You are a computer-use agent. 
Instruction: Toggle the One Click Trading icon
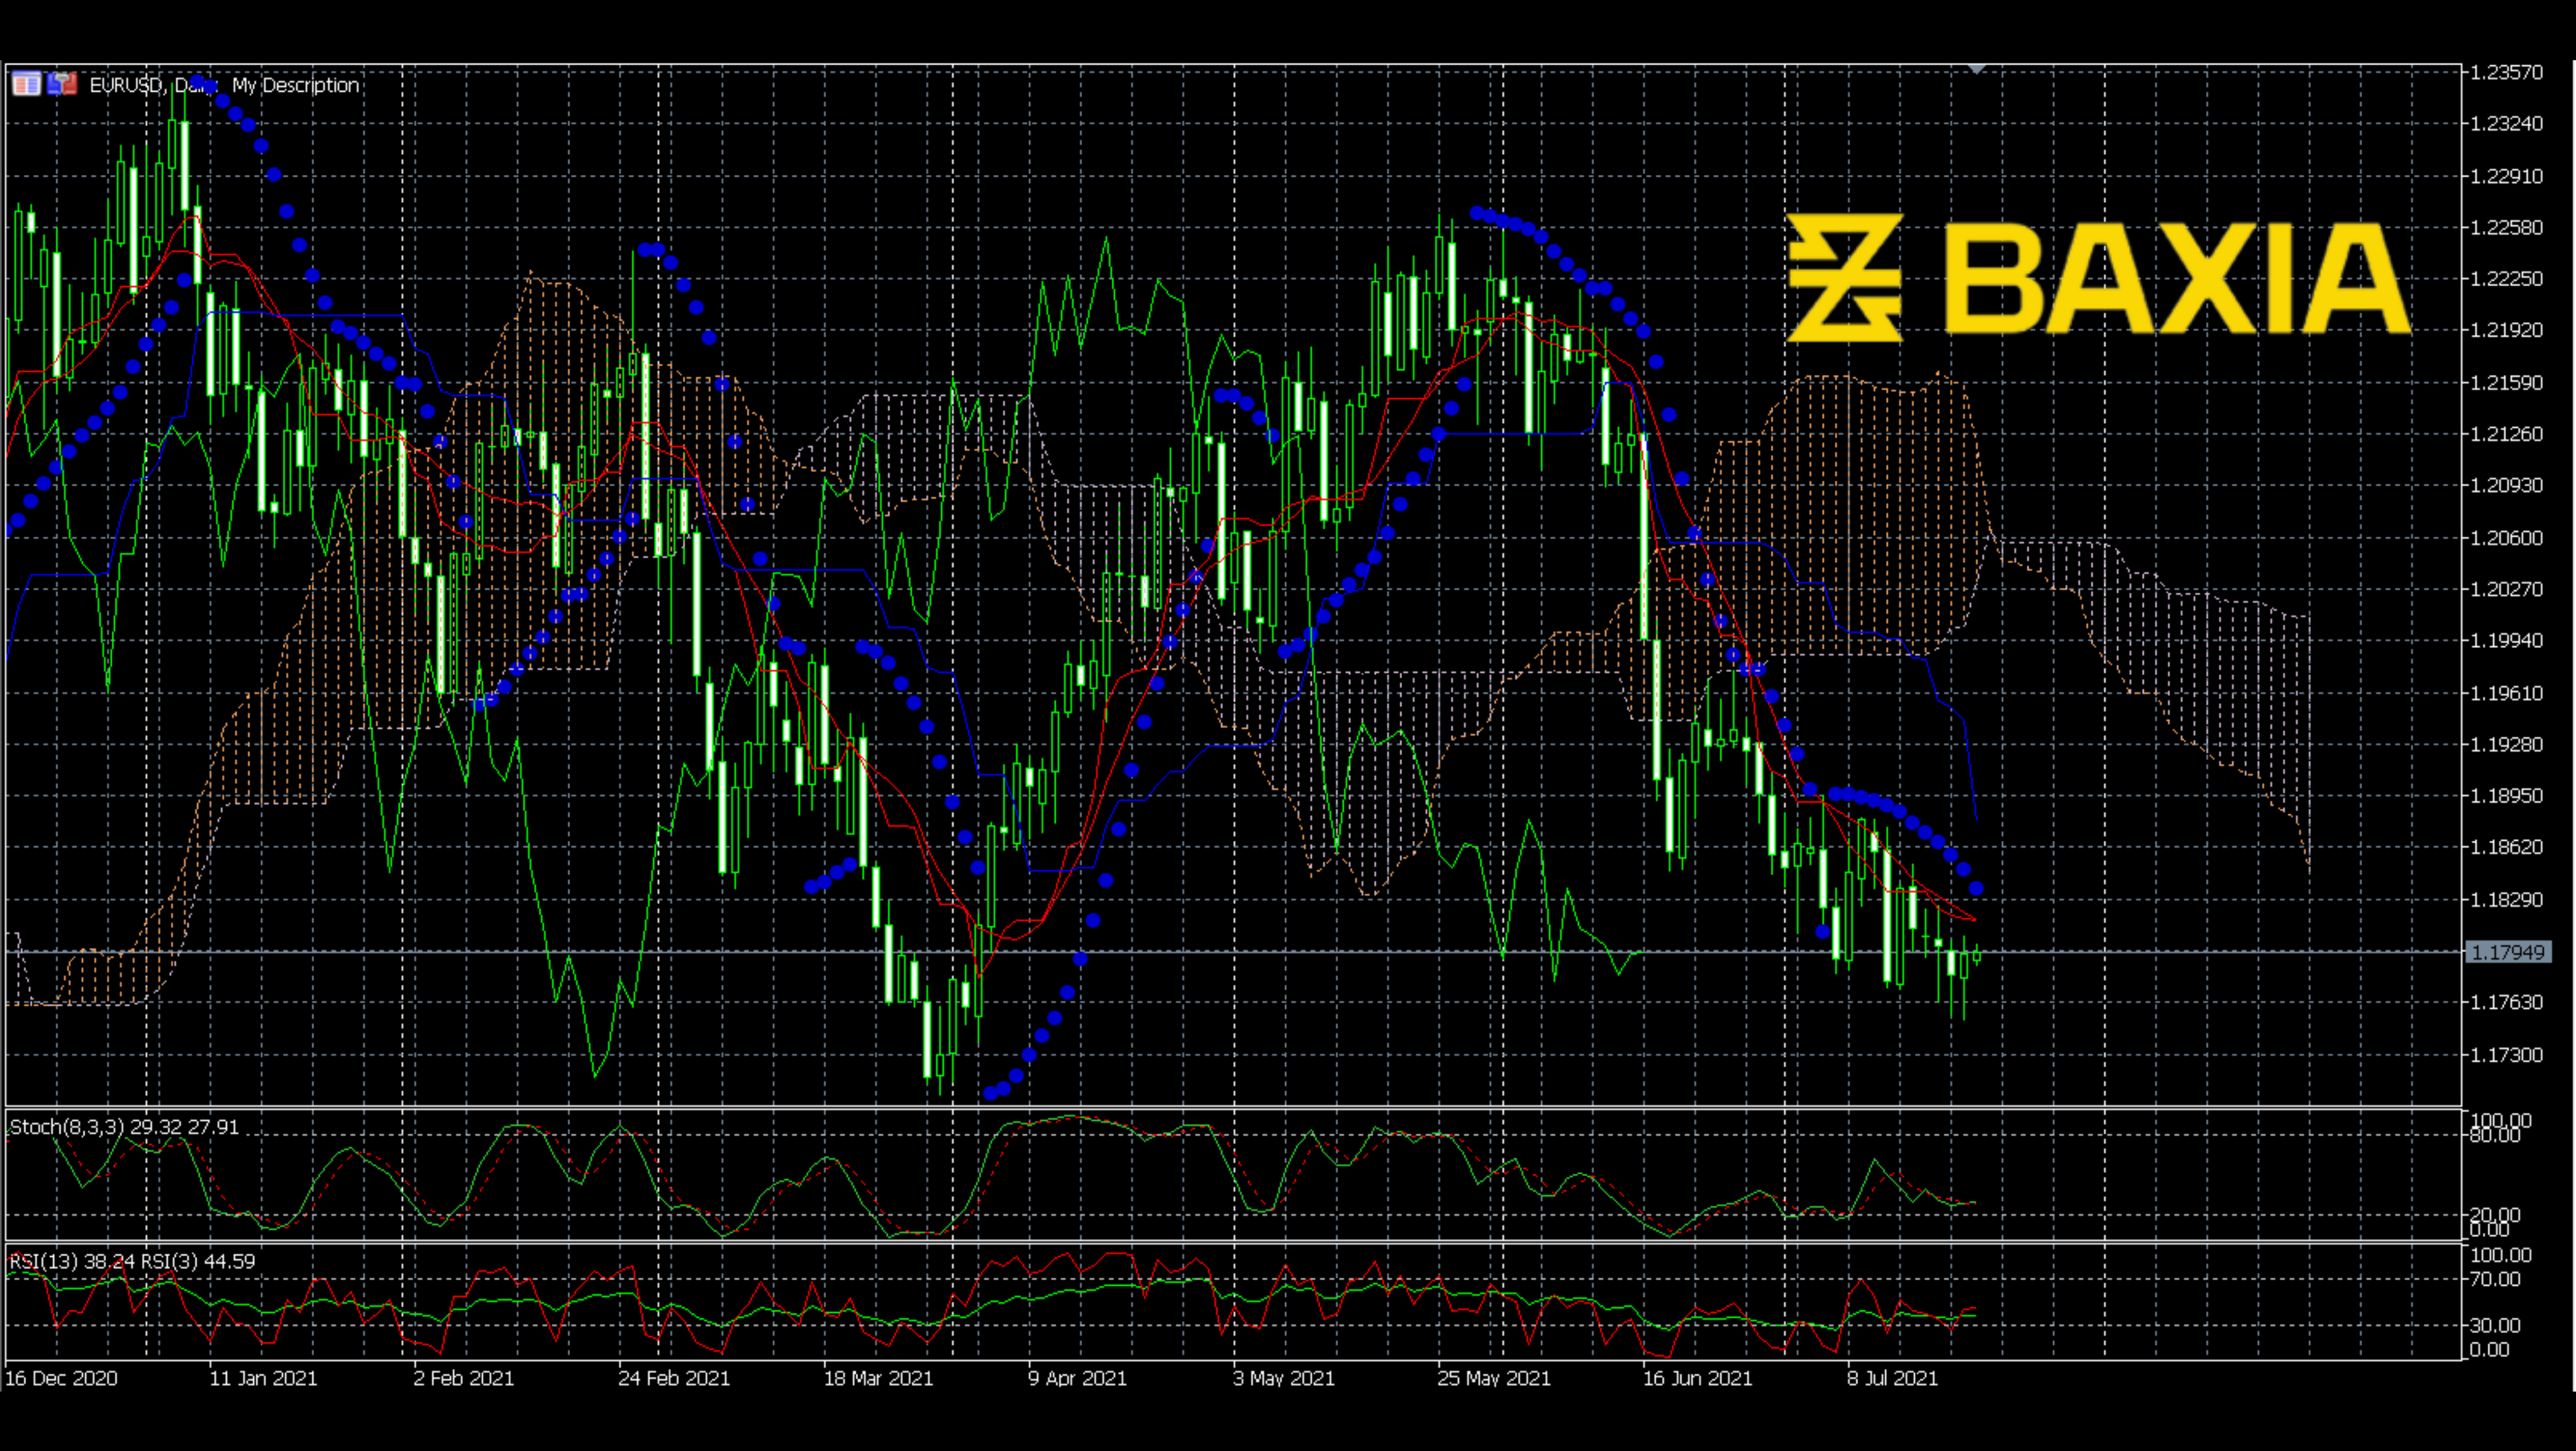62,84
